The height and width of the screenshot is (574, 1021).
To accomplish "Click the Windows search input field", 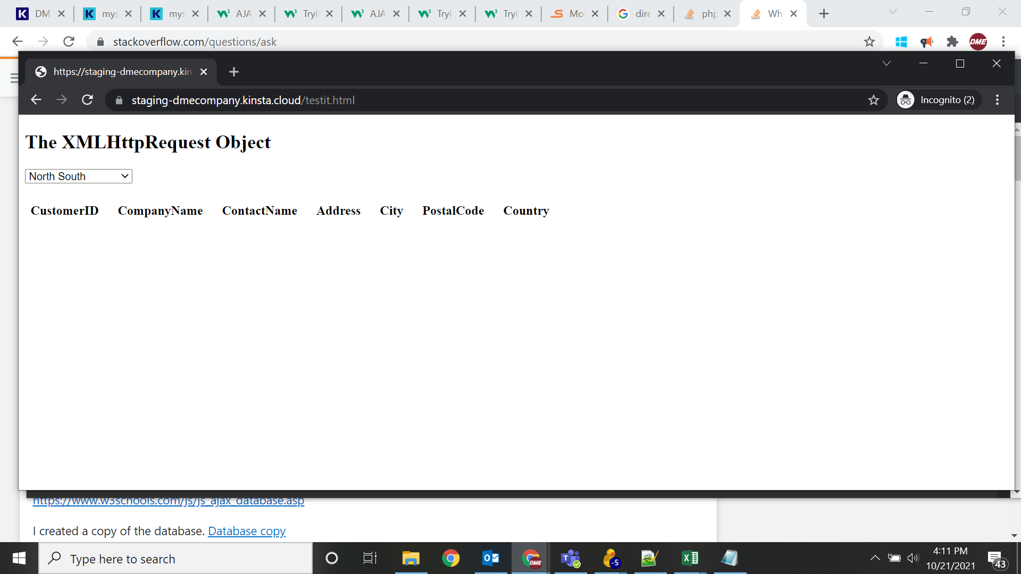I will [122, 558].
